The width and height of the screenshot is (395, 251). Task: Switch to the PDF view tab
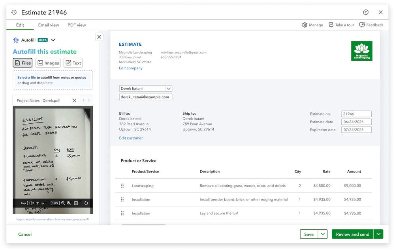click(x=77, y=25)
